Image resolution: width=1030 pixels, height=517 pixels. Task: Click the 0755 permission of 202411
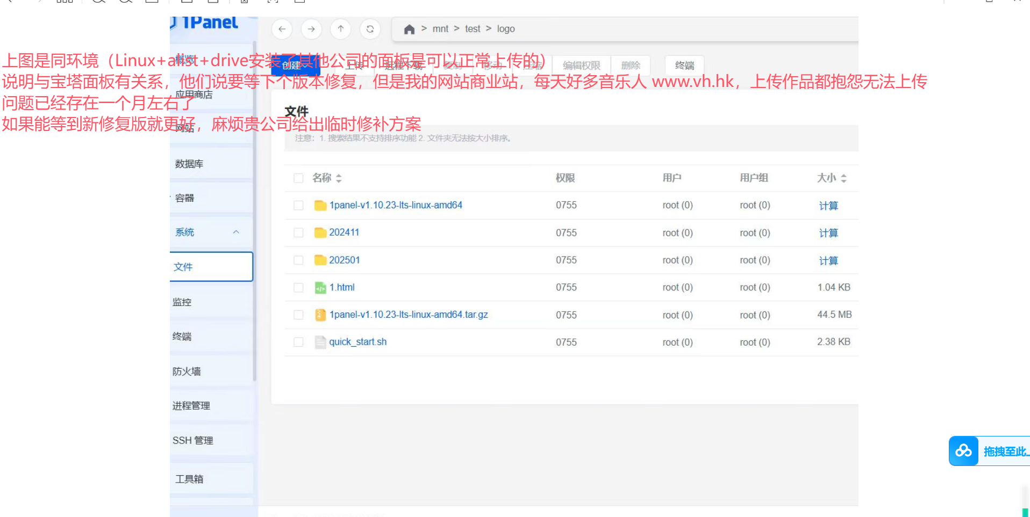point(566,232)
